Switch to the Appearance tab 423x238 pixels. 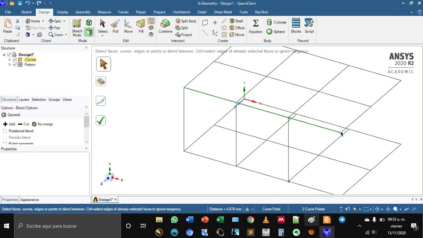(x=30, y=200)
